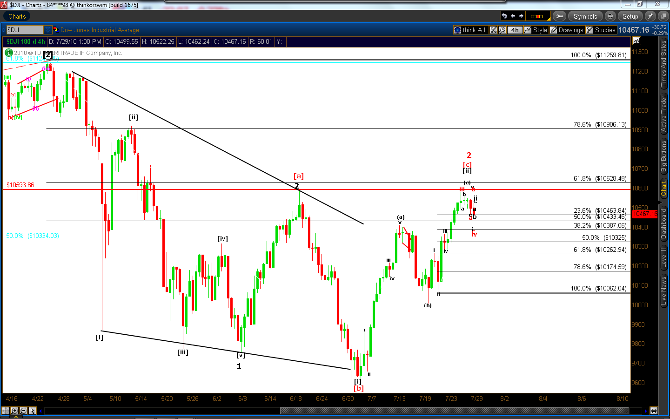Click the printer icon to print chart

coord(610,16)
